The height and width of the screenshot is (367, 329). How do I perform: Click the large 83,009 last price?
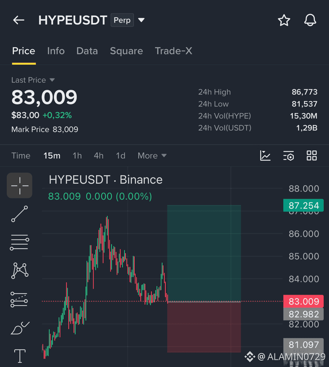click(x=44, y=97)
